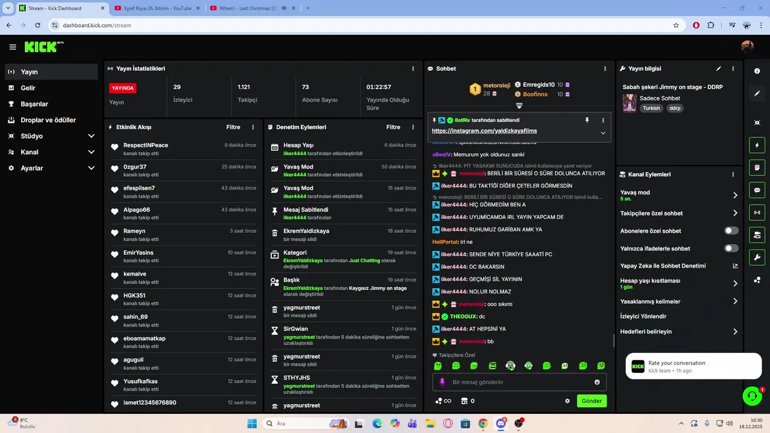Click Filtre in Denetim Eylemleri panel
Viewport: 770px width, 433px height.
point(393,127)
